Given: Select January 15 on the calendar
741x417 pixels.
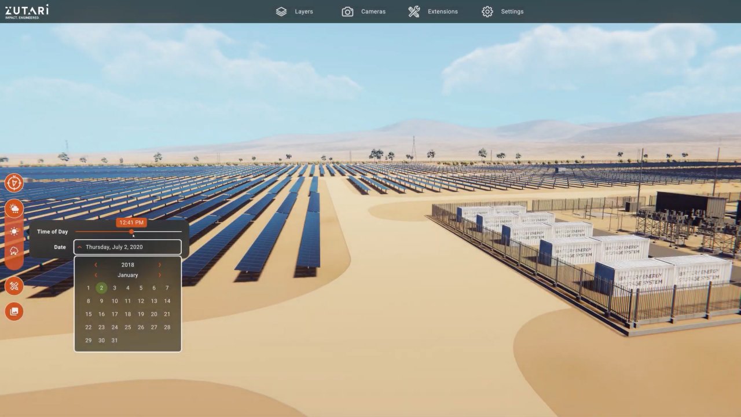Looking at the screenshot, I should tap(88, 314).
